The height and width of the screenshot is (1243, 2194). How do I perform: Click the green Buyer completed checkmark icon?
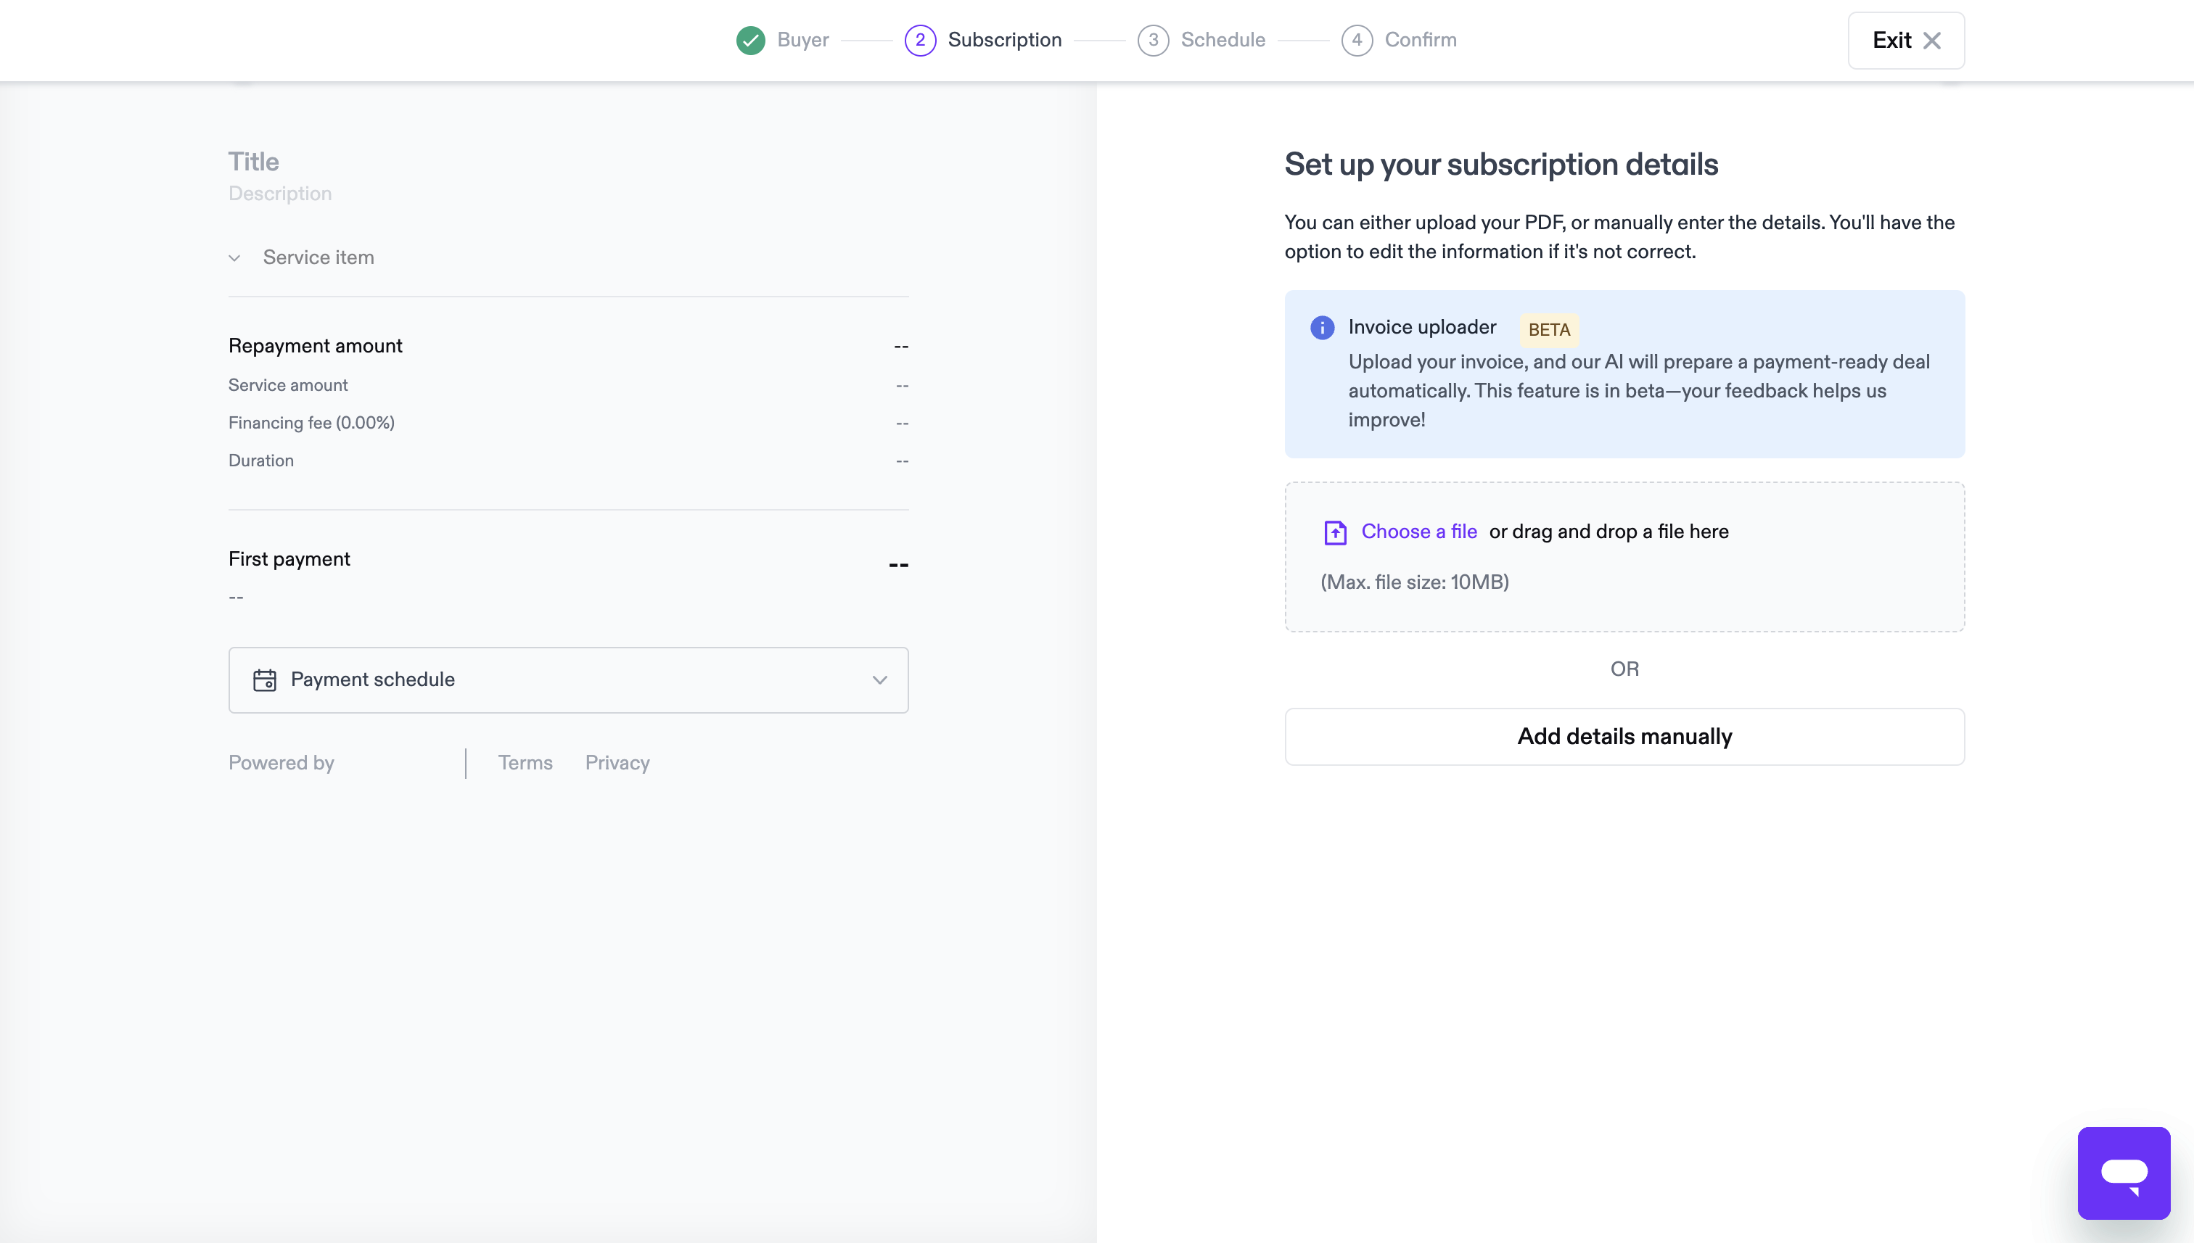coord(751,40)
